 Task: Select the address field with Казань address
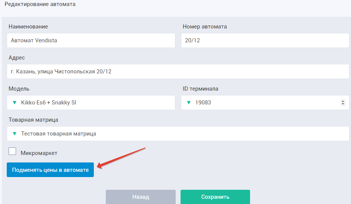coord(178,71)
